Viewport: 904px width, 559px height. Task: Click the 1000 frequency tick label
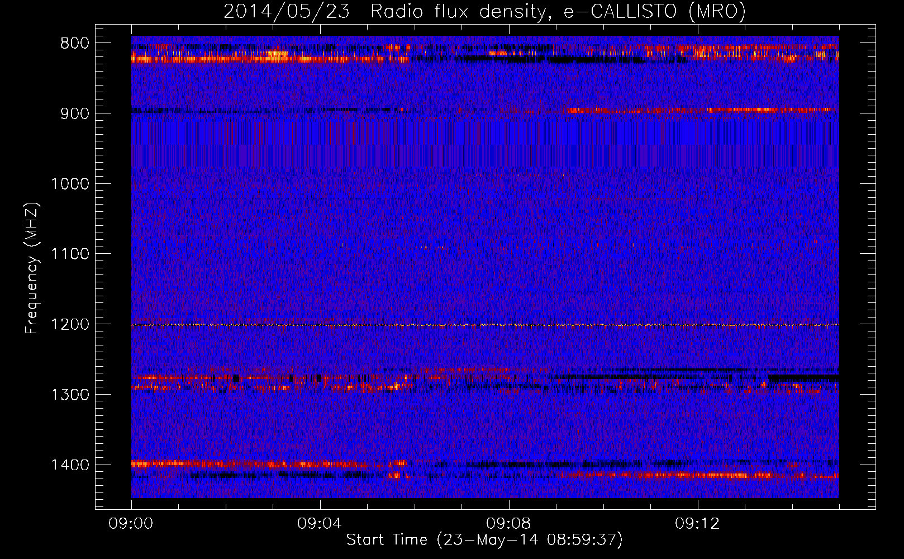point(70,184)
